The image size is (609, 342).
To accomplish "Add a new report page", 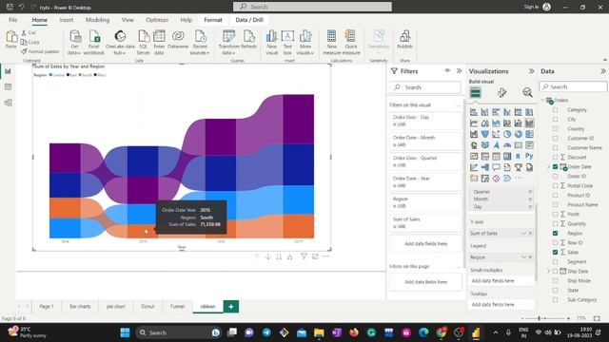I will click(231, 306).
